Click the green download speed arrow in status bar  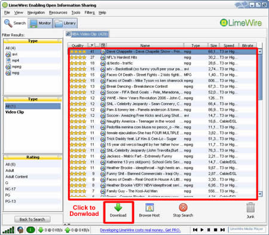pos(41,230)
